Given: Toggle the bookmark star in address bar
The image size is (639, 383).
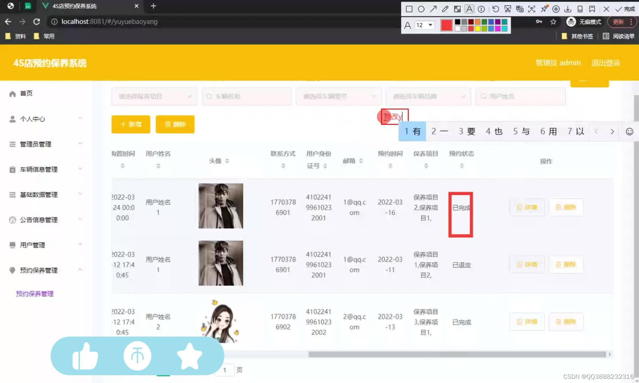Looking at the screenshot, I should pos(553,22).
